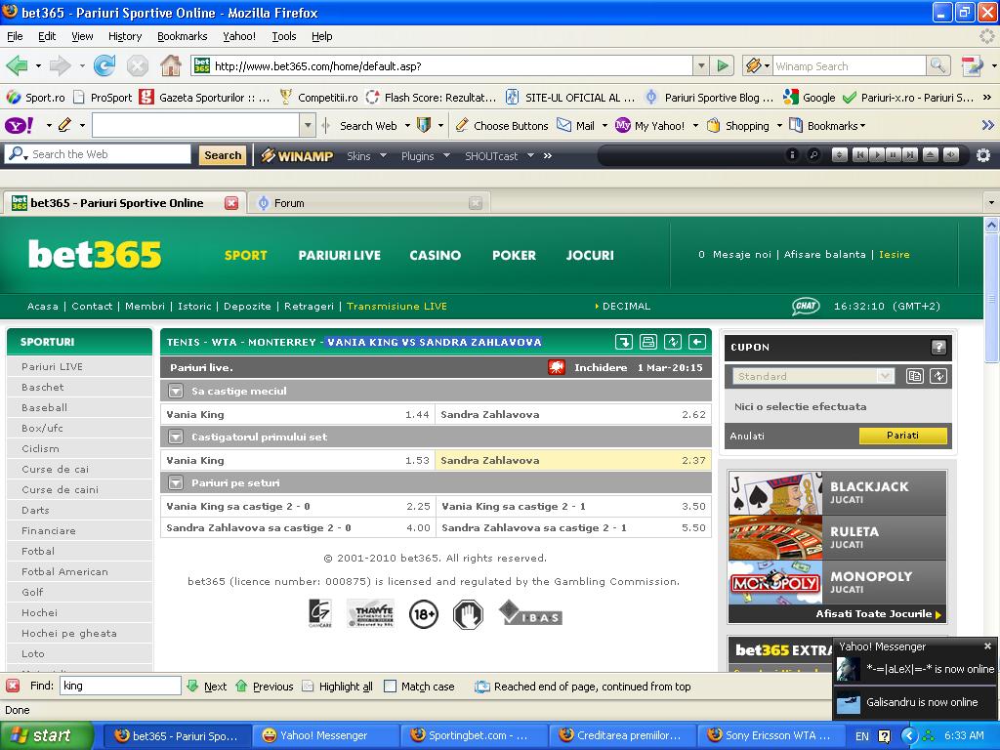Toggle the Match case checkbox

pos(391,687)
